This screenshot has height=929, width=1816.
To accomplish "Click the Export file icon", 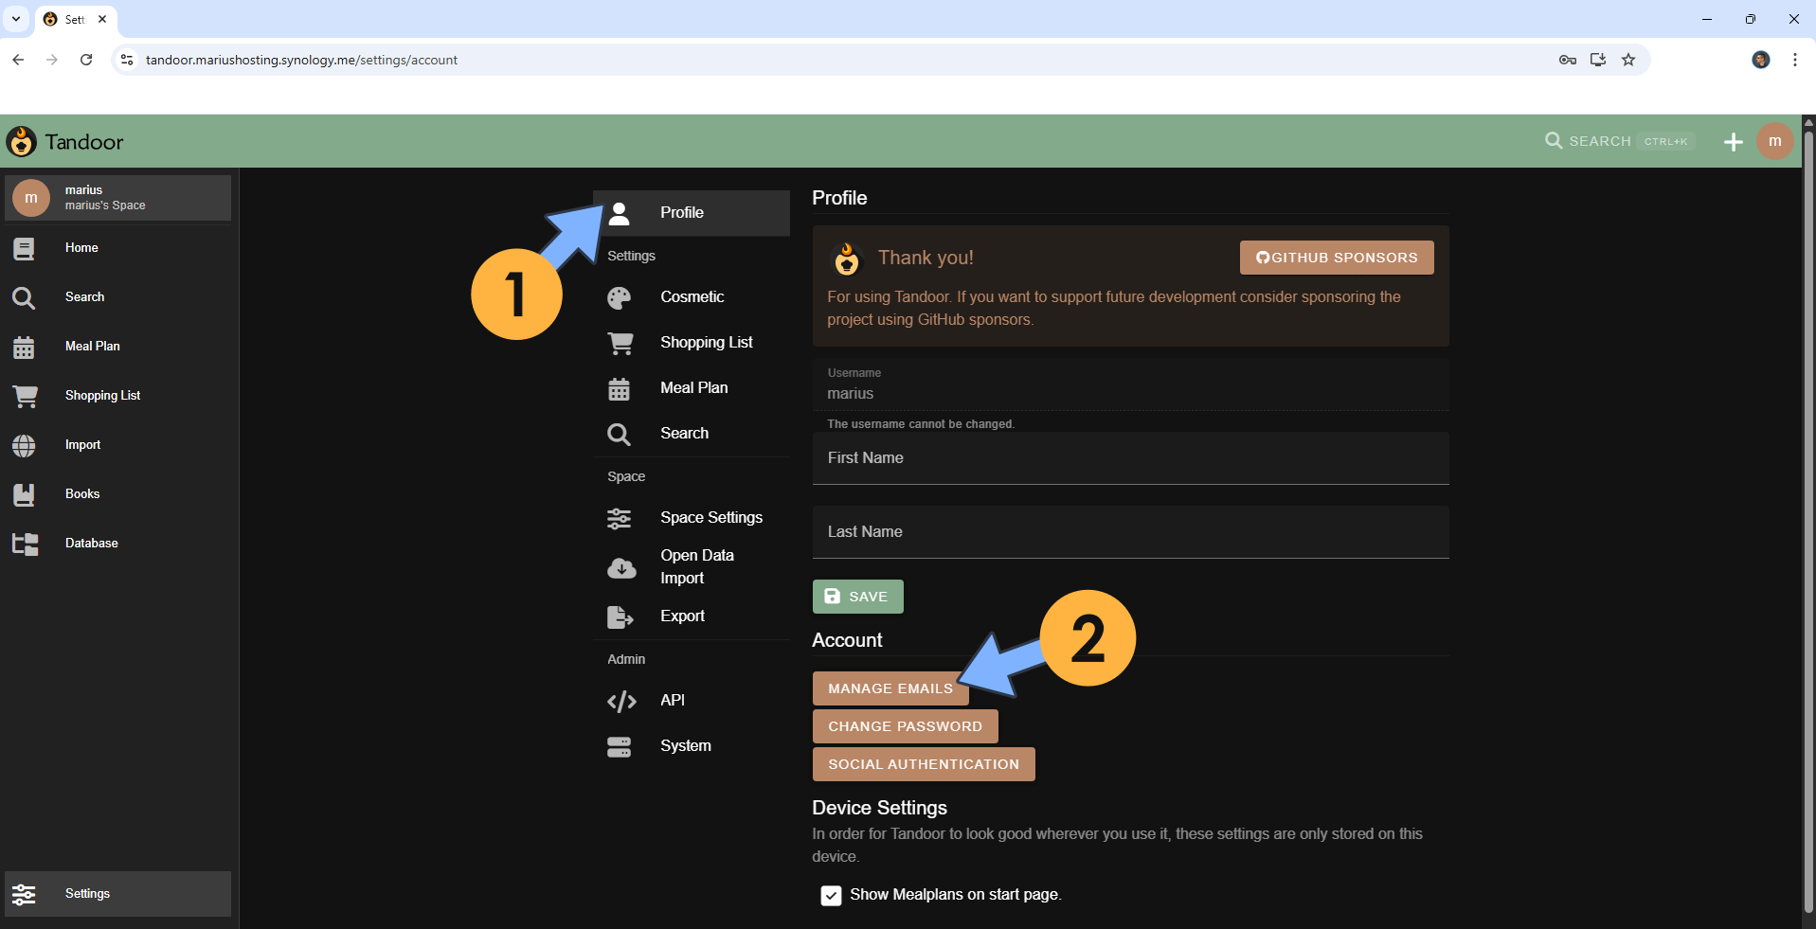I will (x=620, y=616).
